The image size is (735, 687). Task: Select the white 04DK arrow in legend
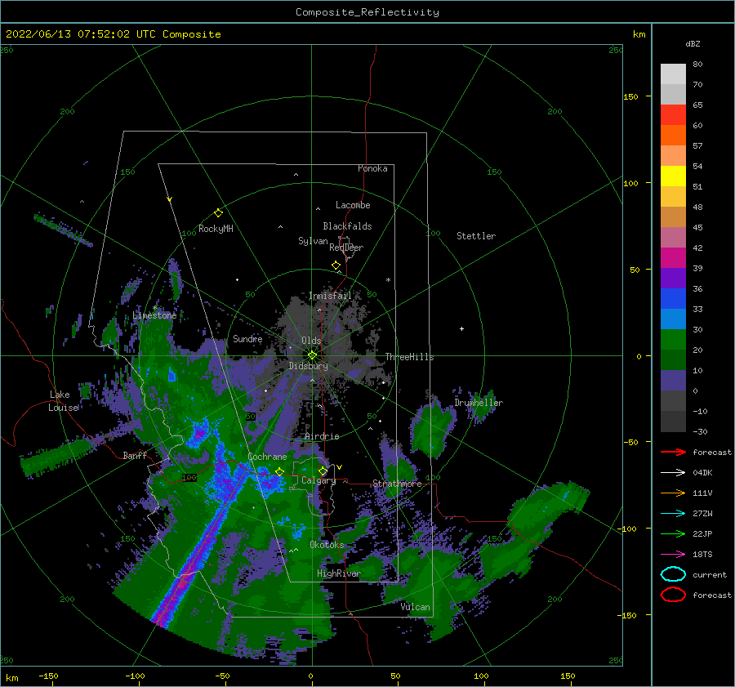[673, 472]
